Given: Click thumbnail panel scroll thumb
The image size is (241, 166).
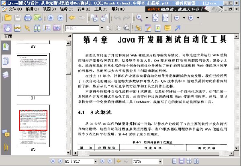Looking at the screenshot, I should (x=69, y=74).
